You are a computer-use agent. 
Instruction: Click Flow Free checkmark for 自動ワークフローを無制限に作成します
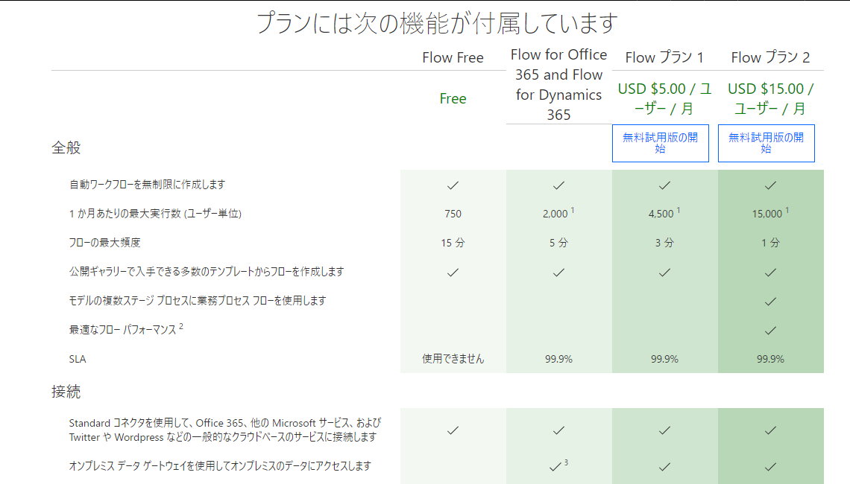pyautogui.click(x=453, y=185)
